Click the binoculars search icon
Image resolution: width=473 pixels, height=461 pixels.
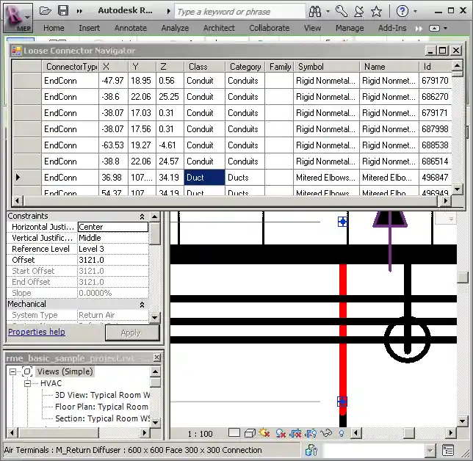tap(314, 11)
